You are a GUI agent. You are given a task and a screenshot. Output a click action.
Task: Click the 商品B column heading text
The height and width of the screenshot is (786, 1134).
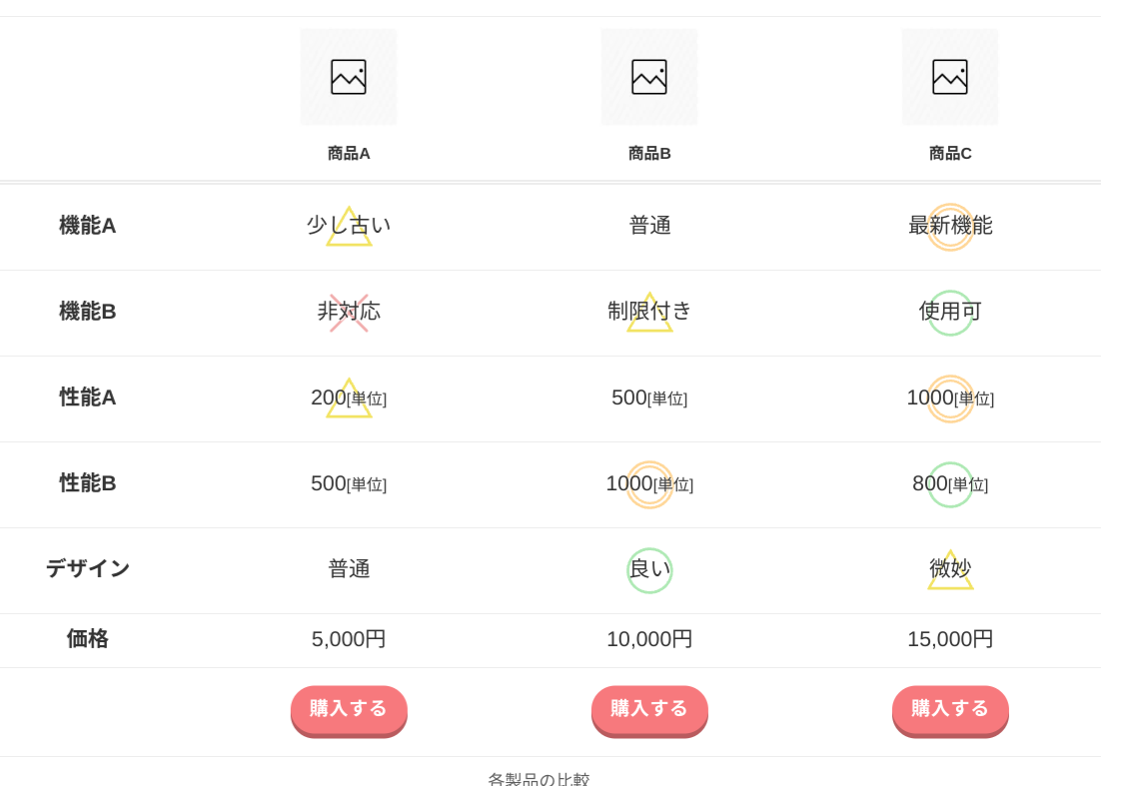coord(649,154)
